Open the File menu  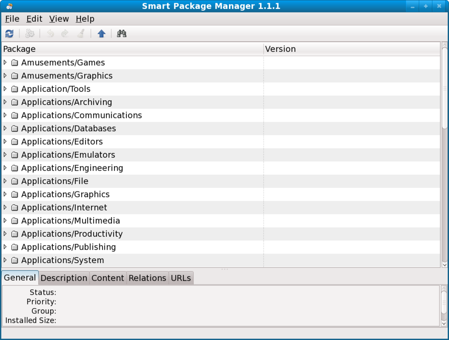tap(12, 19)
